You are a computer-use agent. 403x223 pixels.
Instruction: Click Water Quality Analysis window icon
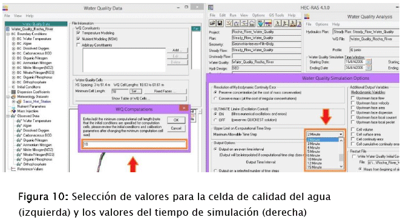pyautogui.click(x=307, y=17)
